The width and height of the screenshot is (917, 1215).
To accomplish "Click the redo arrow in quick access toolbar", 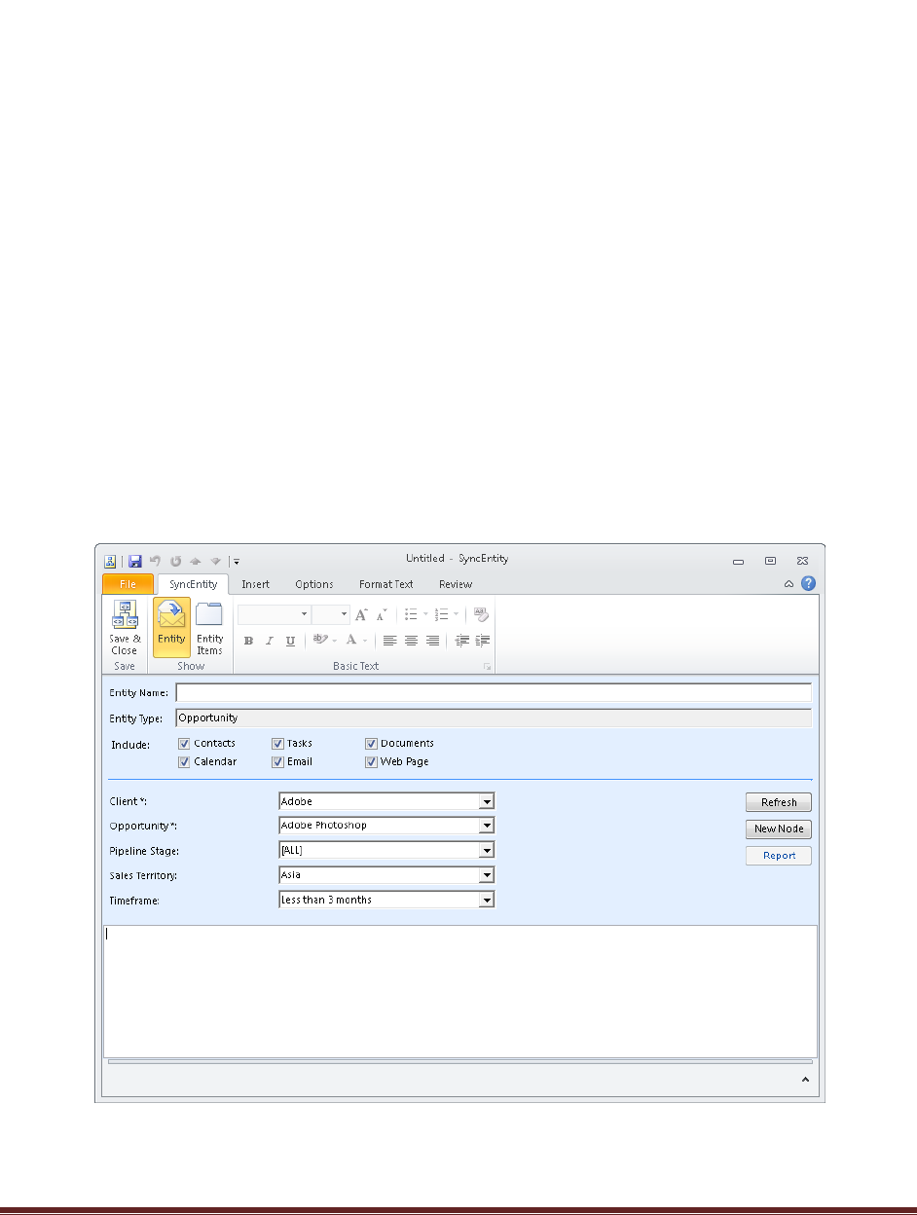I will click(176, 561).
